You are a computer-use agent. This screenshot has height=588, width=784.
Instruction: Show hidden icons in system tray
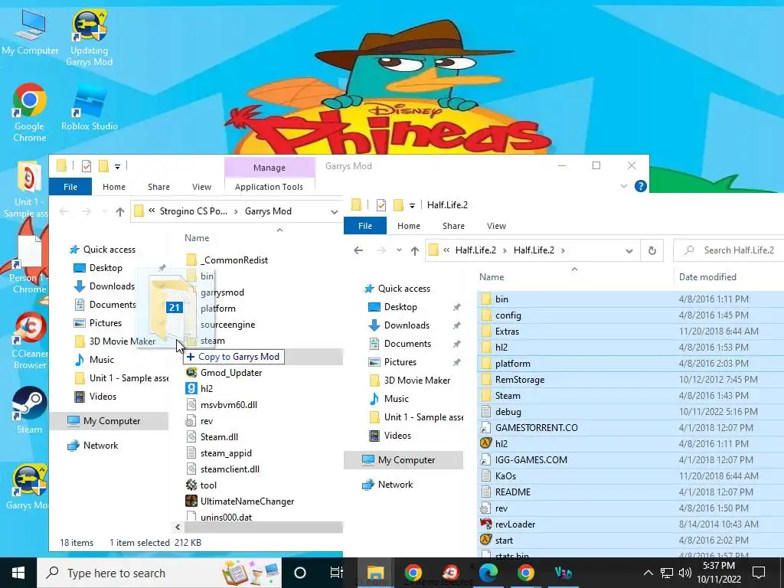tap(648, 573)
